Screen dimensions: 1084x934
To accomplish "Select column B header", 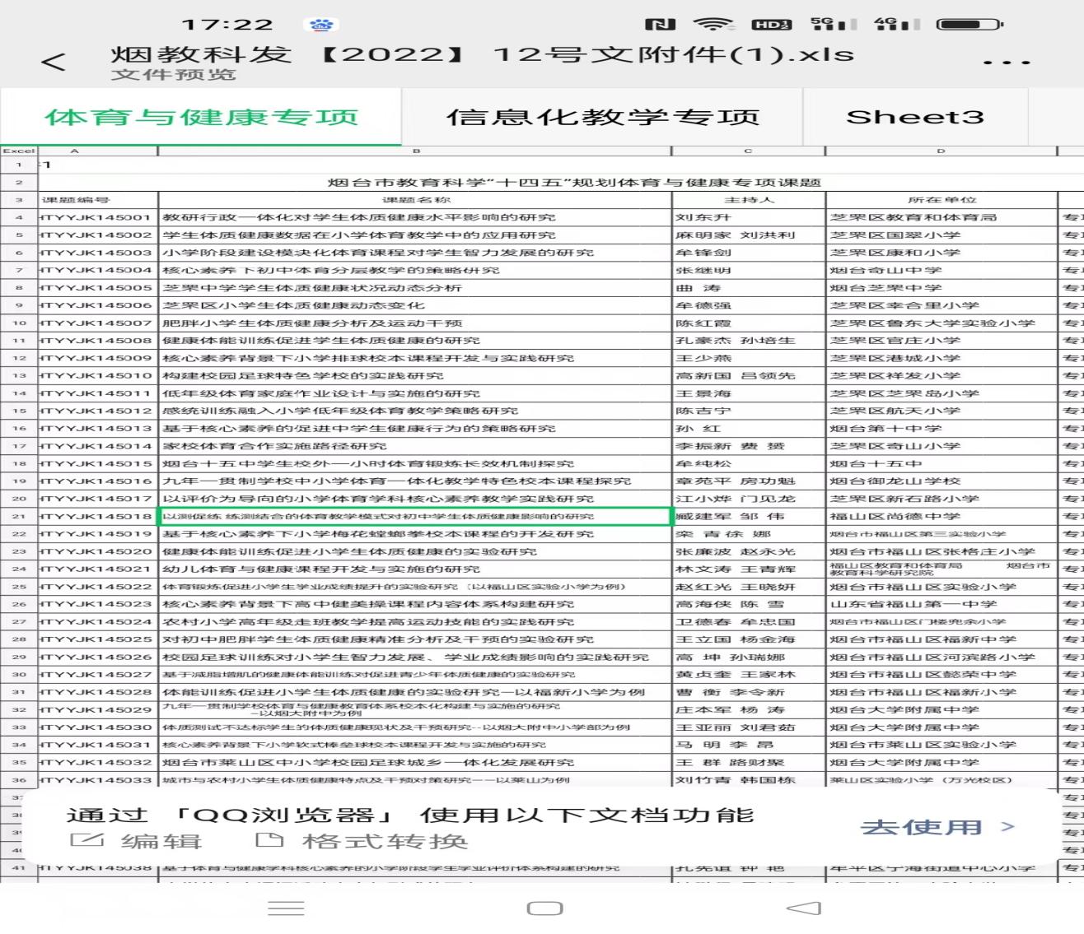I will [x=415, y=151].
